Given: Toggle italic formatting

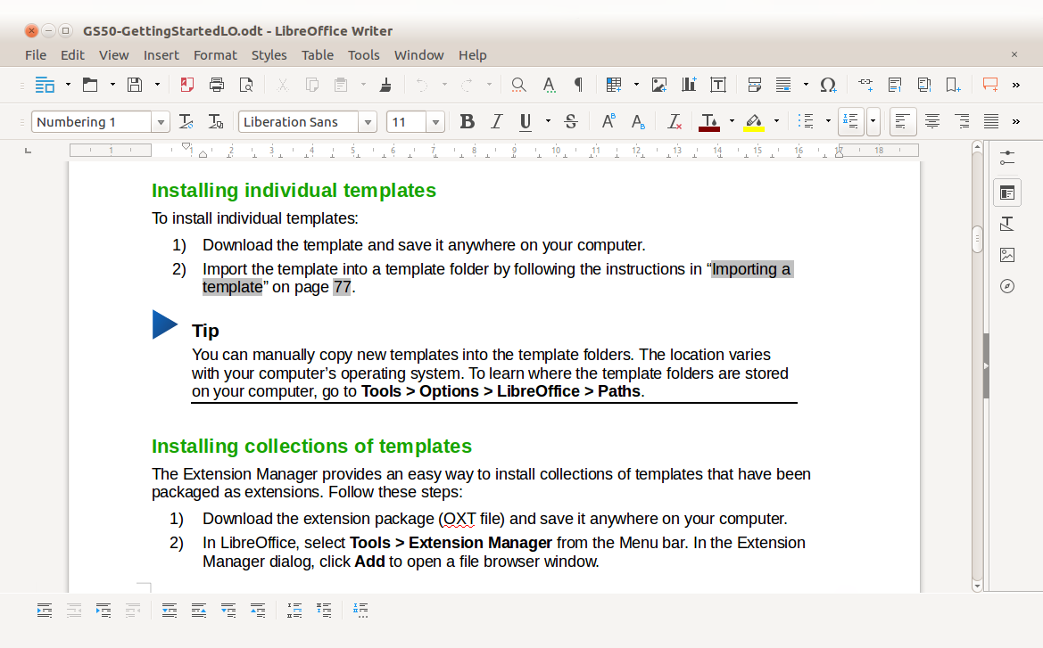Looking at the screenshot, I should pyautogui.click(x=497, y=121).
